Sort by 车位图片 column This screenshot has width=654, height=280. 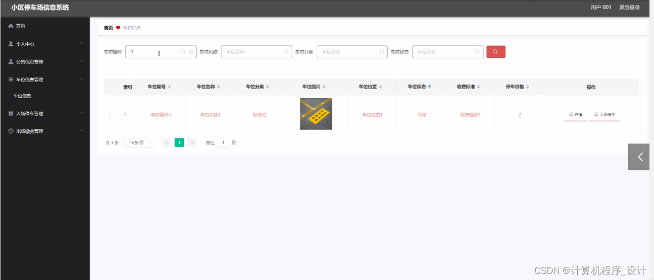coord(324,87)
